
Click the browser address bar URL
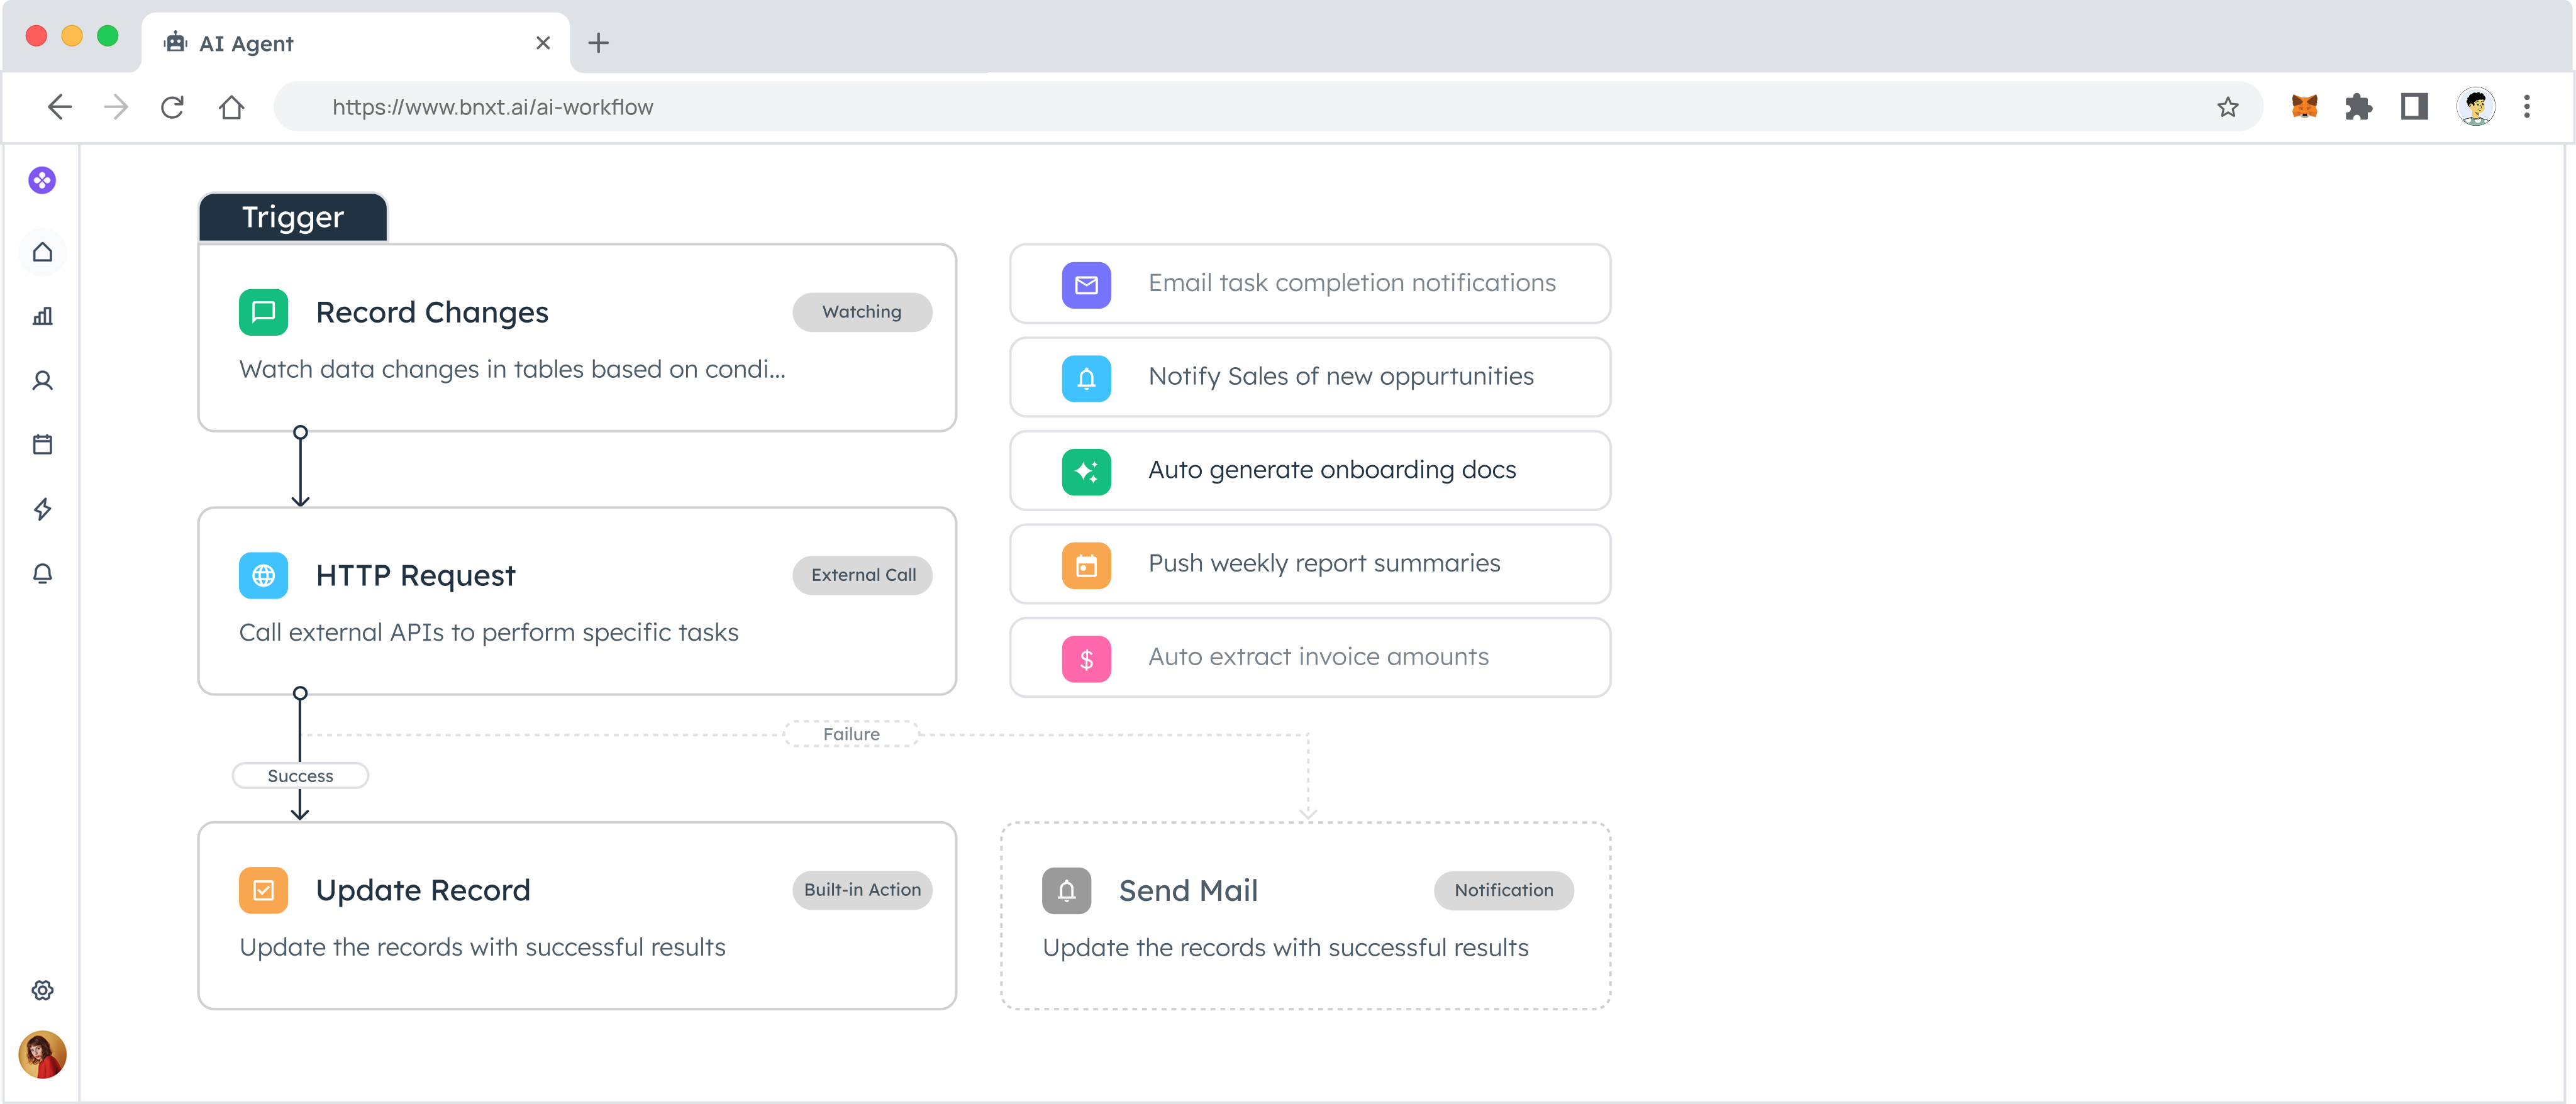tap(492, 107)
